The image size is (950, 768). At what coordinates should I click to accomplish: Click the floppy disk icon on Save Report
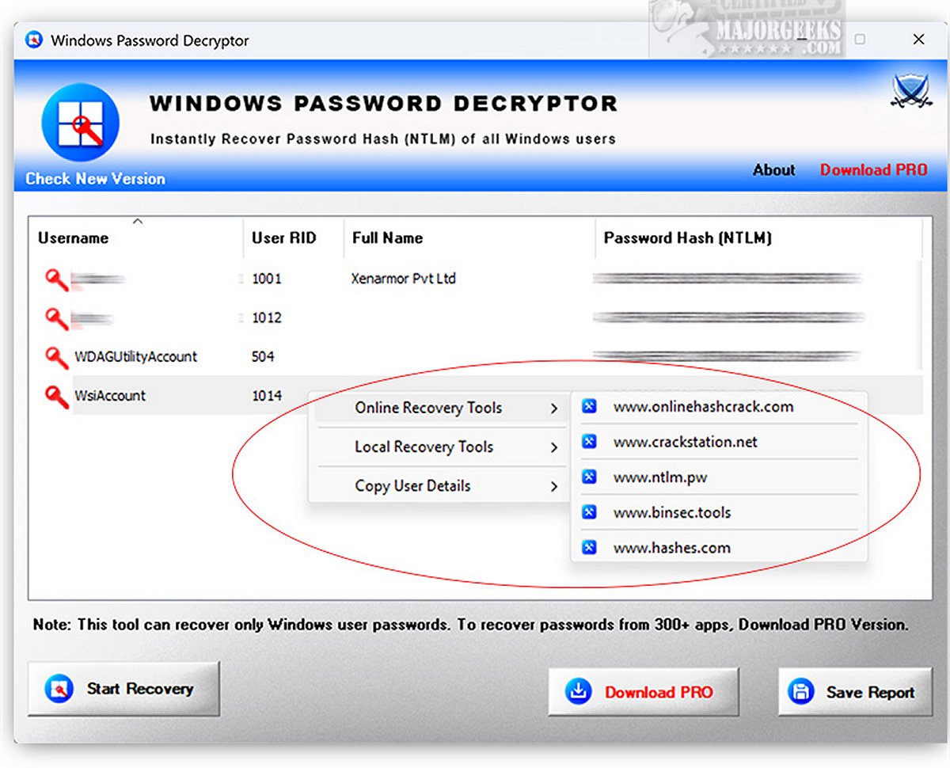coord(801,692)
